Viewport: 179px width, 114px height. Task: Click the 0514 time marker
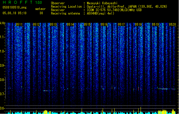coord(70,25)
